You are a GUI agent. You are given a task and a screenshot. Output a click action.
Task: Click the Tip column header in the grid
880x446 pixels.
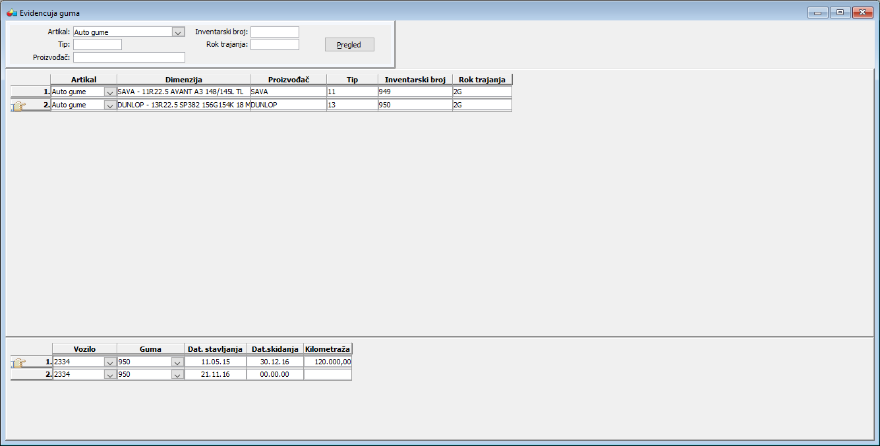pyautogui.click(x=353, y=80)
